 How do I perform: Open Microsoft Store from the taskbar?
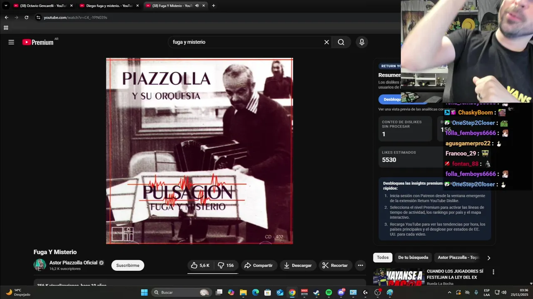268,292
